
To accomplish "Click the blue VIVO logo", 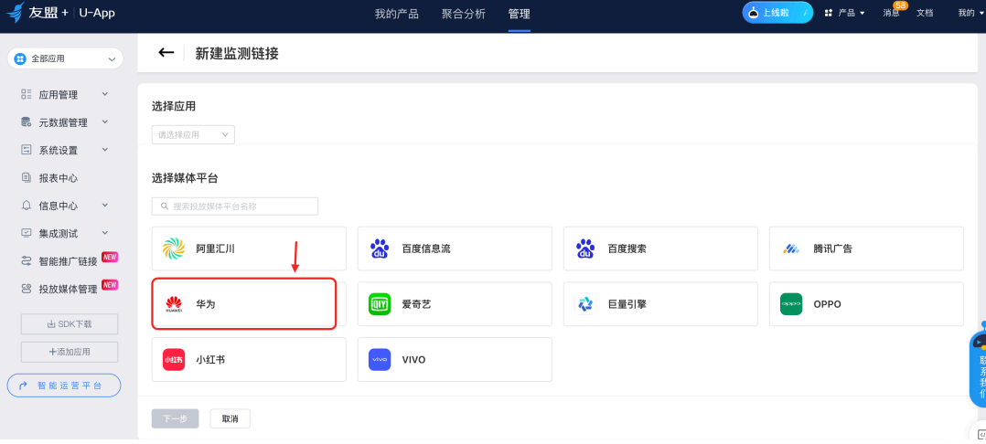I will (x=380, y=359).
